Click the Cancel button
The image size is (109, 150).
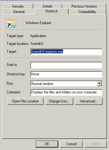coord(71,144)
